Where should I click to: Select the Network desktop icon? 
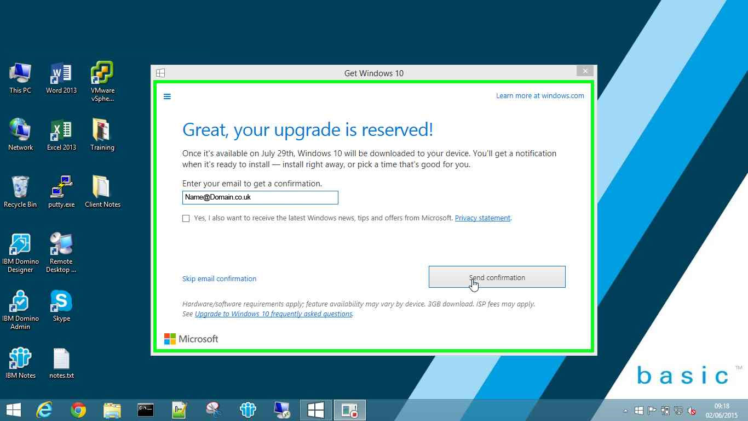tap(20, 135)
